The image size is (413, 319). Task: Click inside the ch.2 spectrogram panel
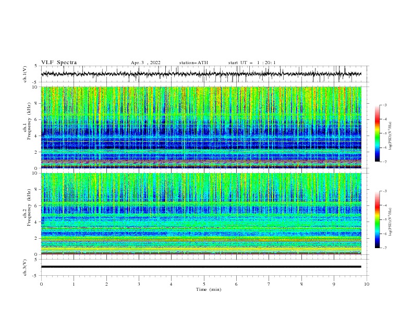pyautogui.click(x=201, y=214)
